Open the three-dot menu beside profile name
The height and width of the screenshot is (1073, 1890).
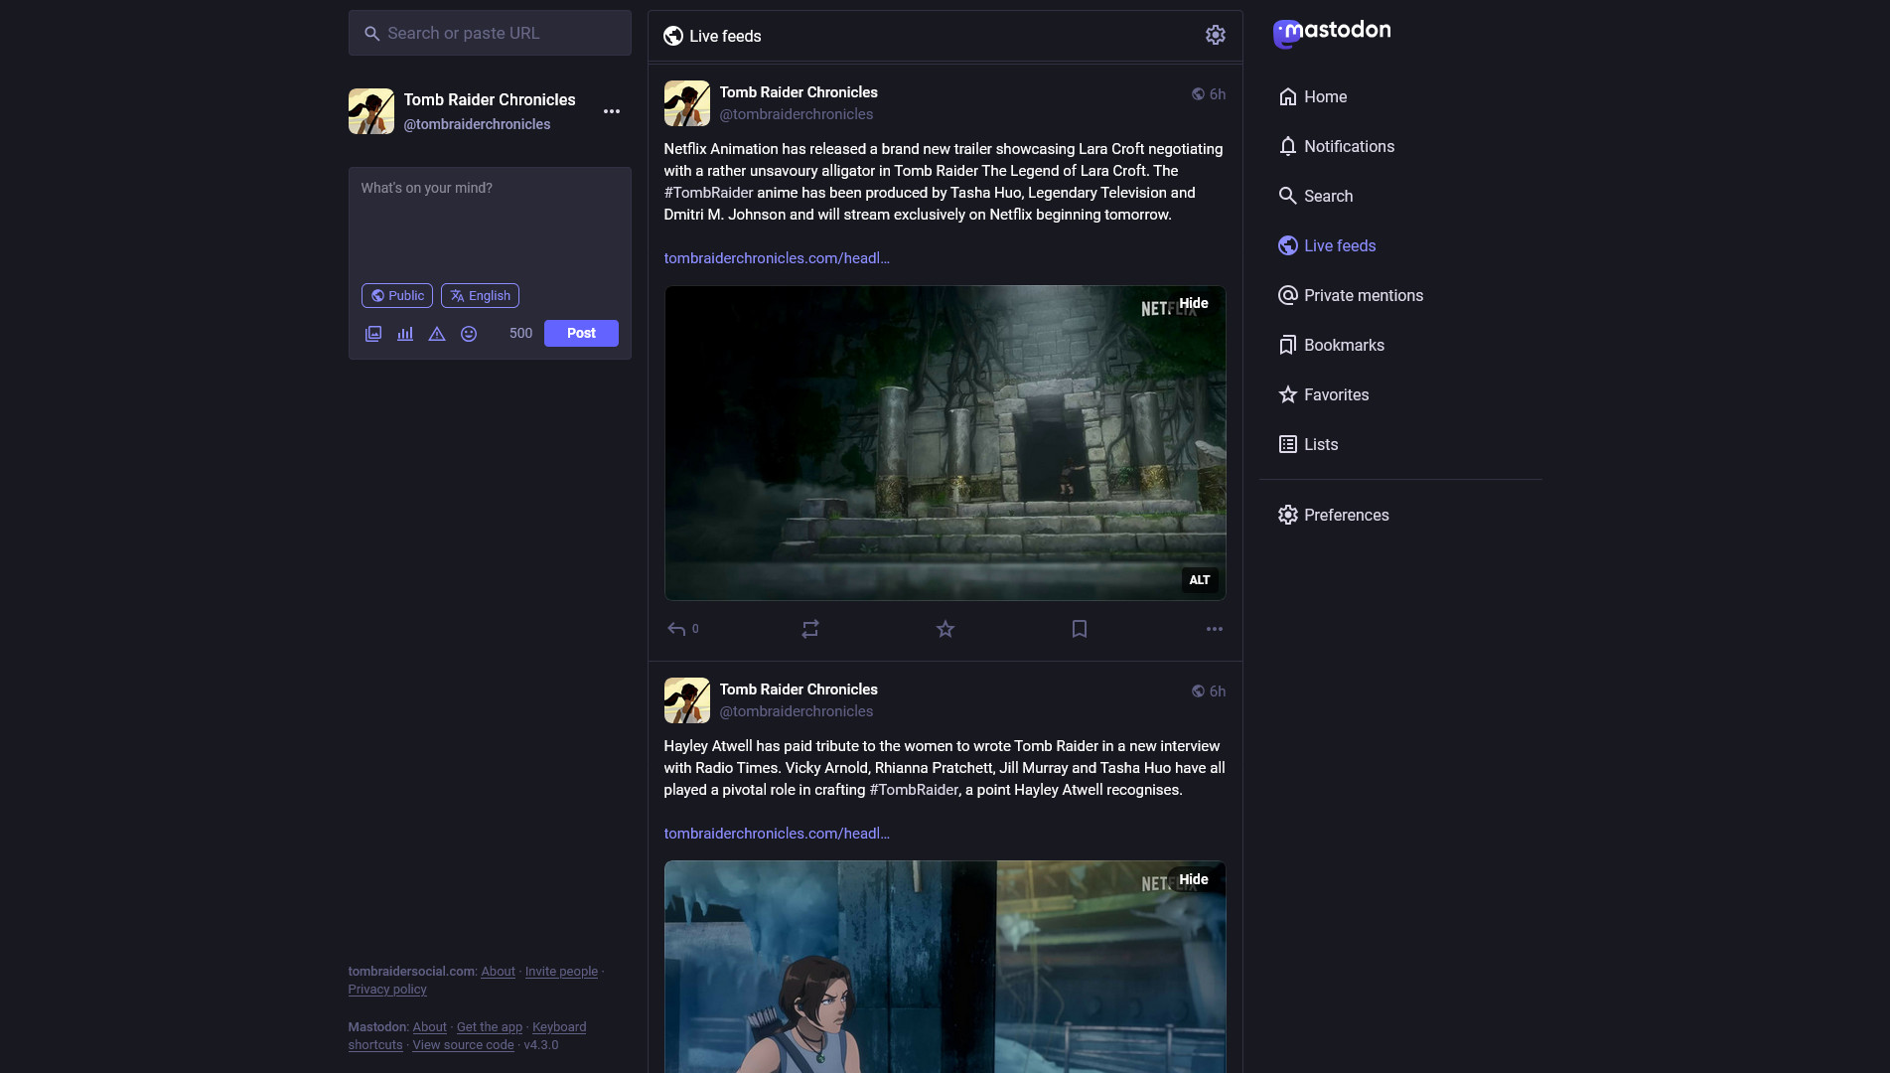click(x=612, y=111)
